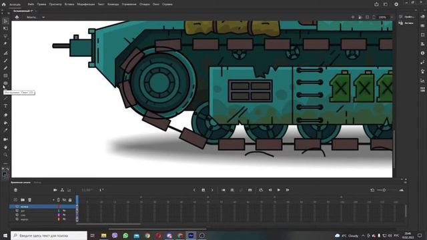Click the Home icon
The width and height of the screenshot is (427, 240).
tap(4, 5)
